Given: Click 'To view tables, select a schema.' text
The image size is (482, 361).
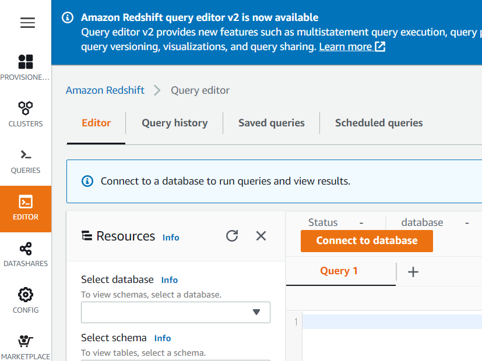Looking at the screenshot, I should (143, 353).
